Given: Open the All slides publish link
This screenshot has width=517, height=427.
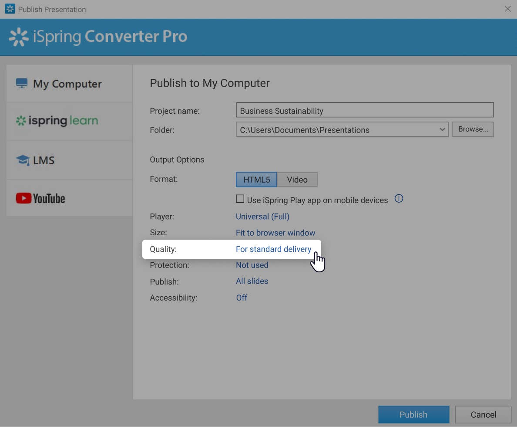Looking at the screenshot, I should click(x=252, y=281).
